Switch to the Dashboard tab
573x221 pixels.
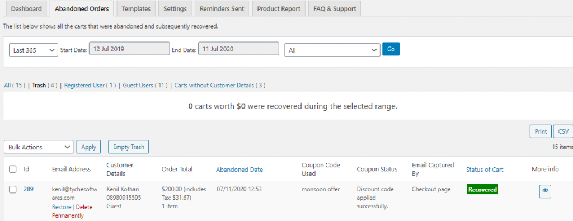[x=26, y=9]
